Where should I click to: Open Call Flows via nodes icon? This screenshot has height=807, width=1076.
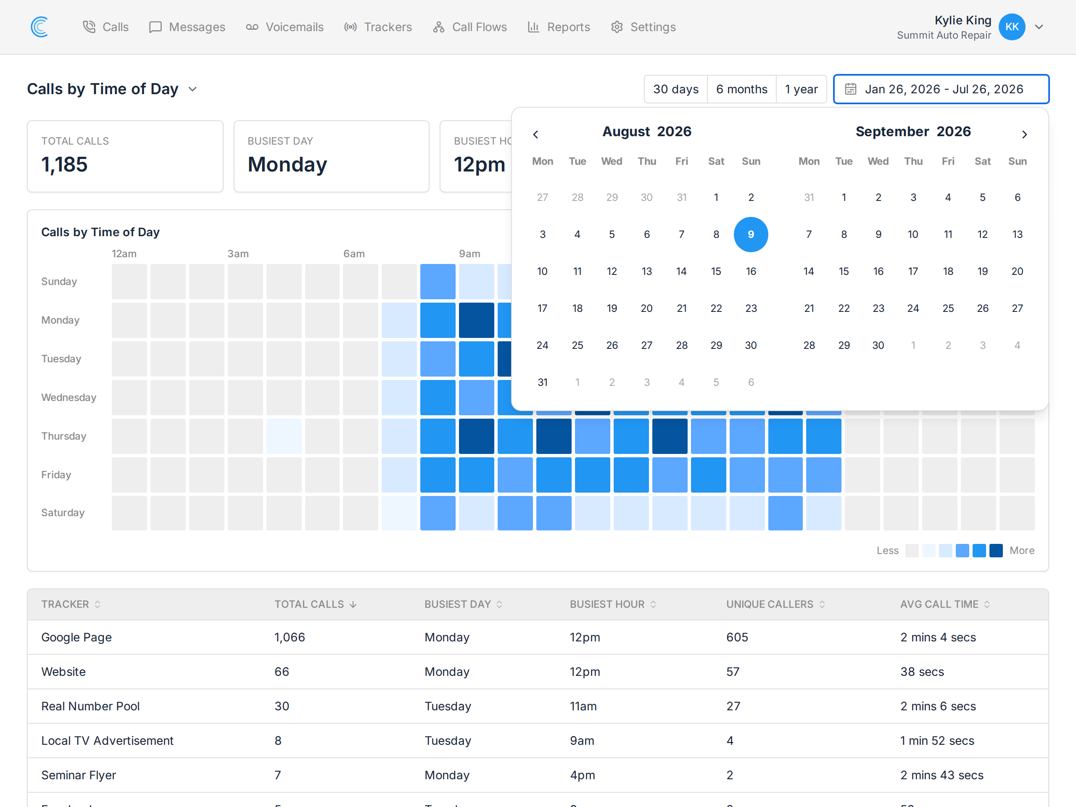(x=439, y=27)
